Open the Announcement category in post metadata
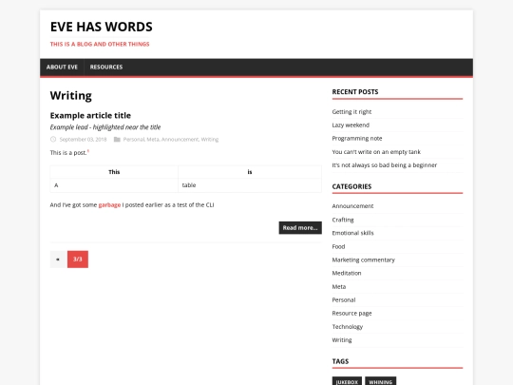The image size is (513, 385). point(180,140)
